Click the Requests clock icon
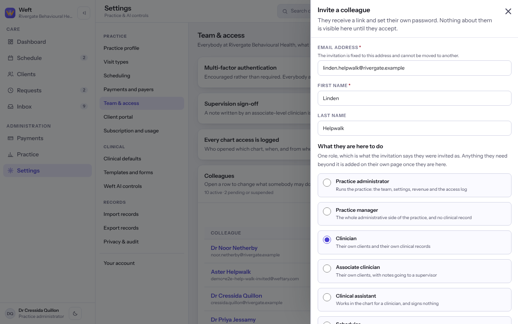Screen dimensions: 518x324 pyautogui.click(x=11, y=90)
